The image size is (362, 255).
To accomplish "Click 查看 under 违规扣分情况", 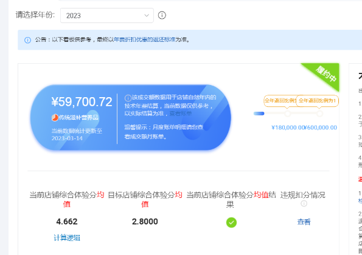I will pos(304,222).
